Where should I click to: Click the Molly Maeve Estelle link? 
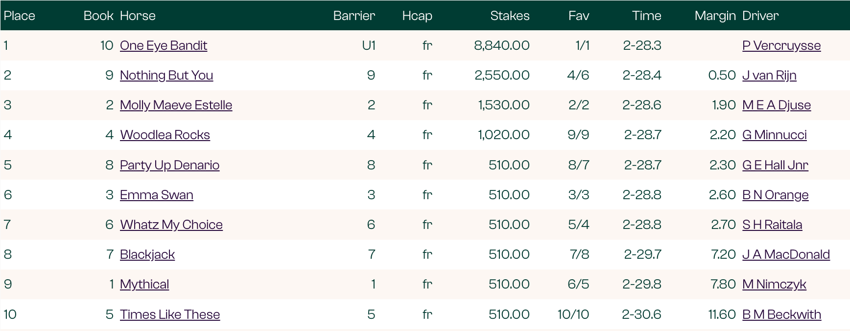click(x=176, y=105)
